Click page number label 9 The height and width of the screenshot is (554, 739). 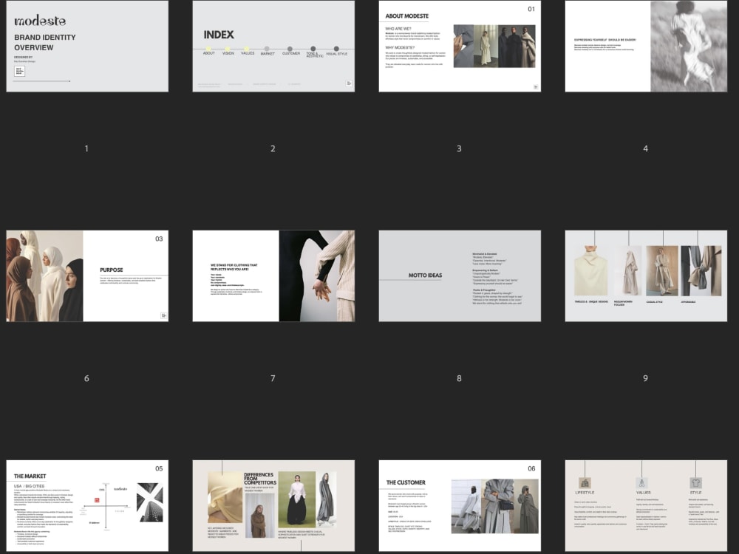(645, 378)
